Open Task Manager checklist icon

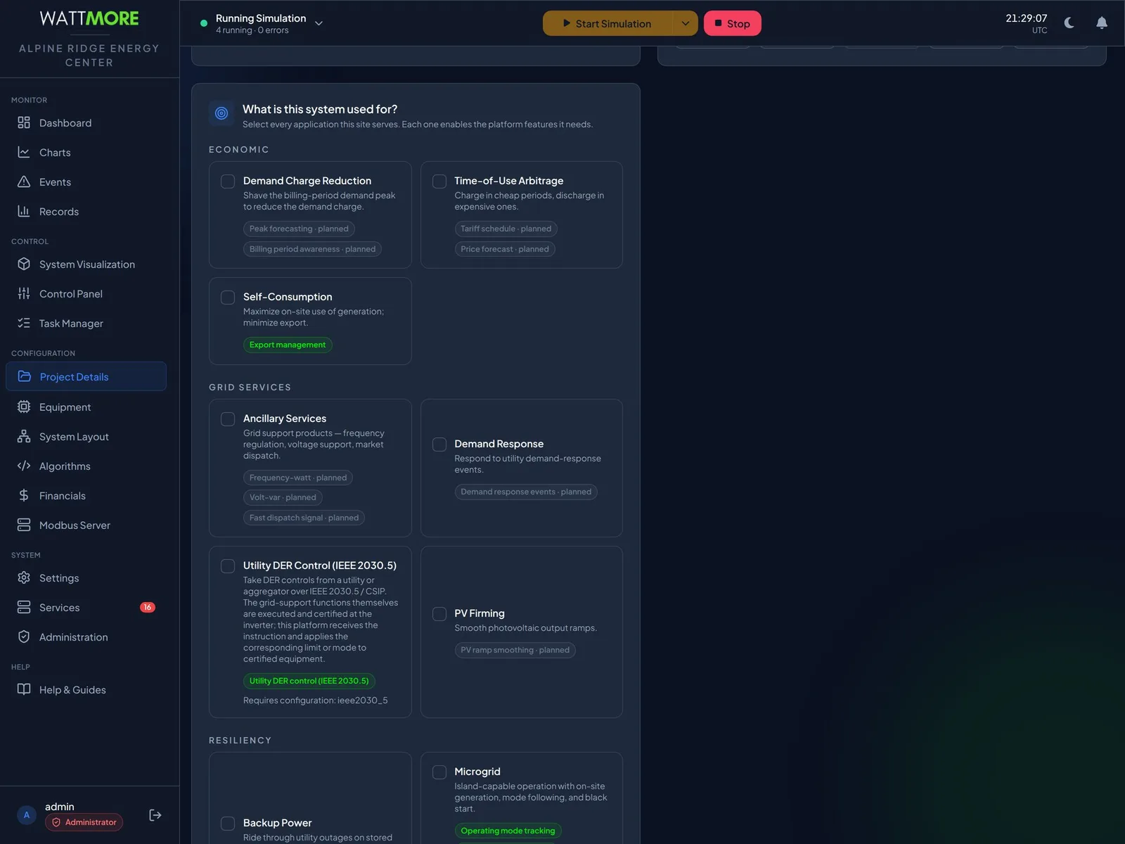click(24, 324)
